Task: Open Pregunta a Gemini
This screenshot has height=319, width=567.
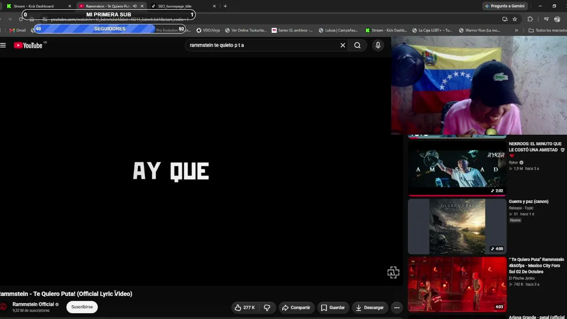Action: point(505,6)
